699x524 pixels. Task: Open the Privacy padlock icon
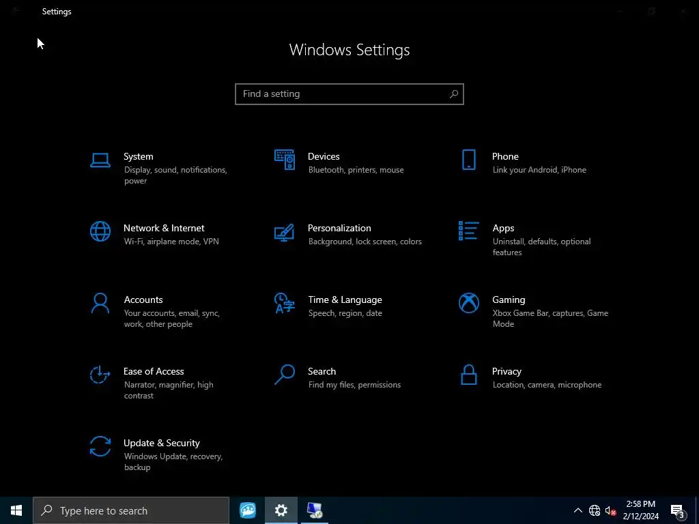pyautogui.click(x=468, y=375)
